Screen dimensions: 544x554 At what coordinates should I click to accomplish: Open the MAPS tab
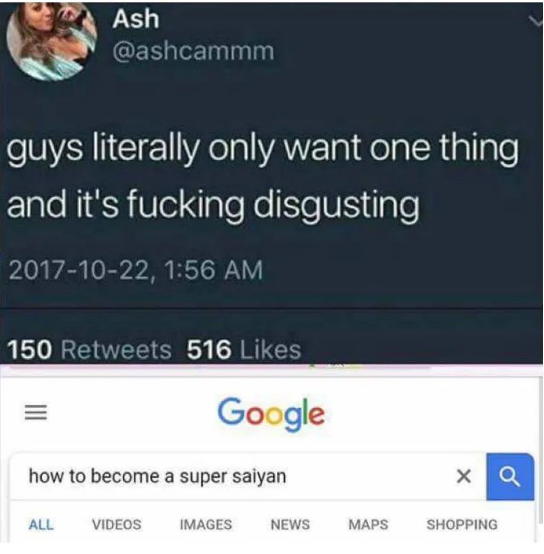point(368,524)
